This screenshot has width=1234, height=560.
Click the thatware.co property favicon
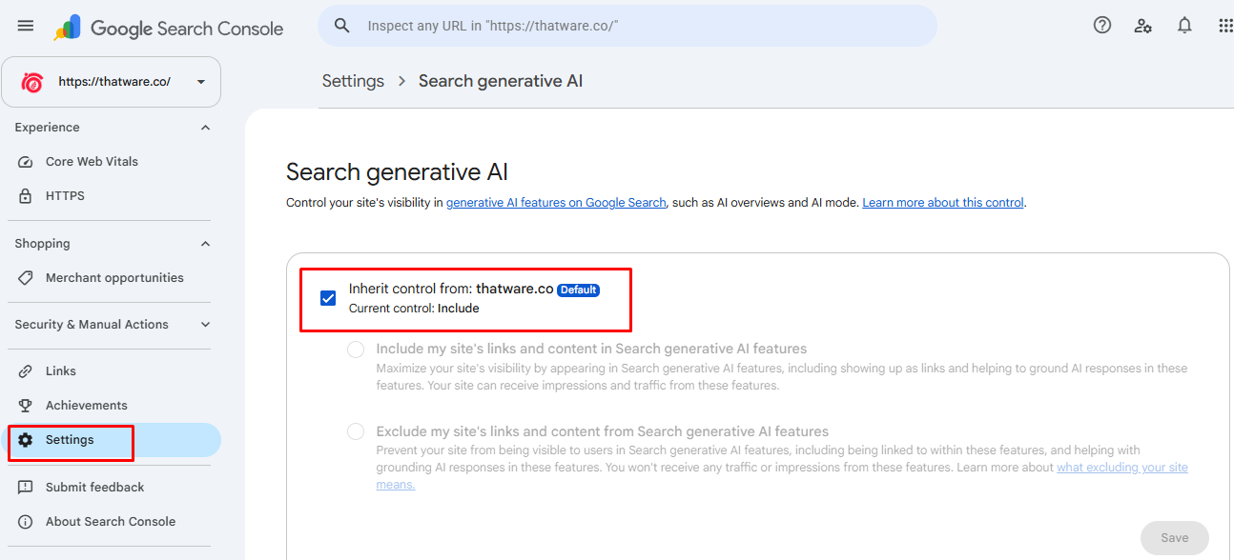click(x=32, y=82)
